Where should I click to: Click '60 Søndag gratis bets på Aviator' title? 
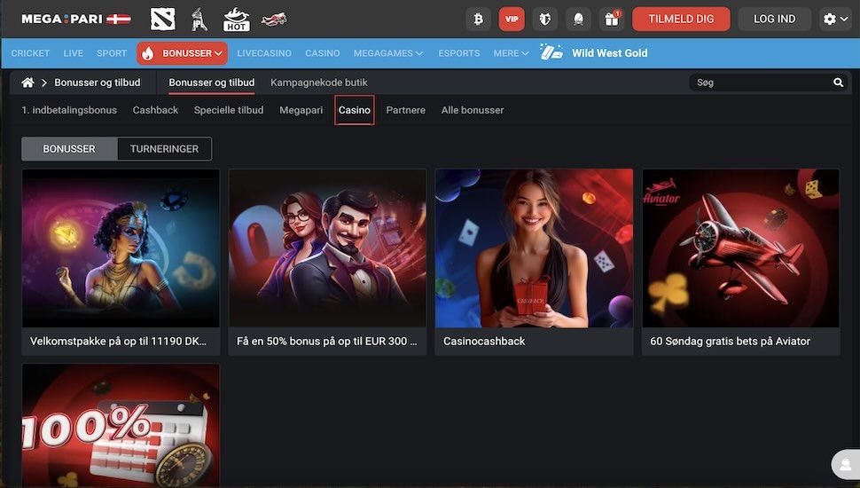tap(730, 341)
